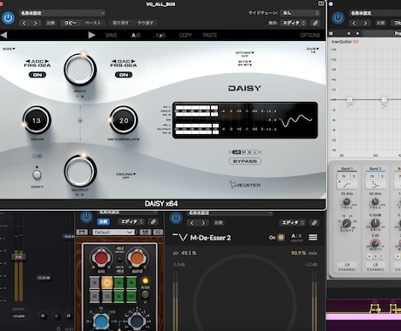Open the Default preset dropdown
This screenshot has width=401, height=331.
click(113, 232)
